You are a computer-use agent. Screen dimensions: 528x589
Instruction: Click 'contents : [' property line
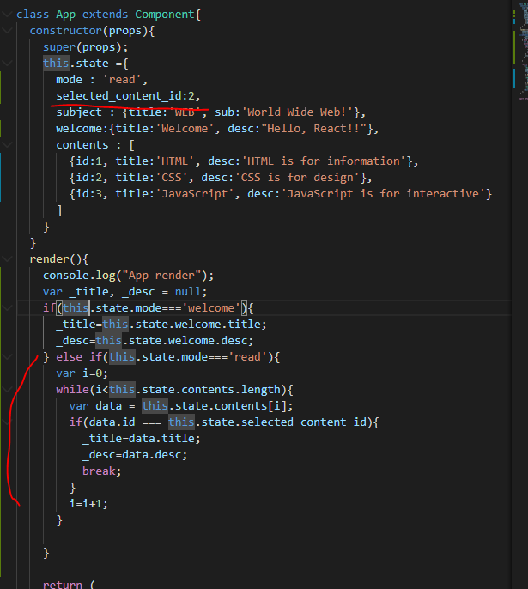click(95, 144)
